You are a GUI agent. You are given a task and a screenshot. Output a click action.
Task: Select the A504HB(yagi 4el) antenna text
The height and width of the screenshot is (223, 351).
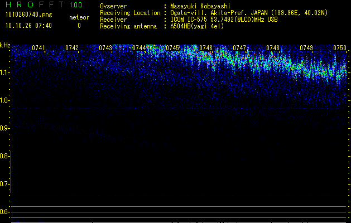pyautogui.click(x=197, y=26)
